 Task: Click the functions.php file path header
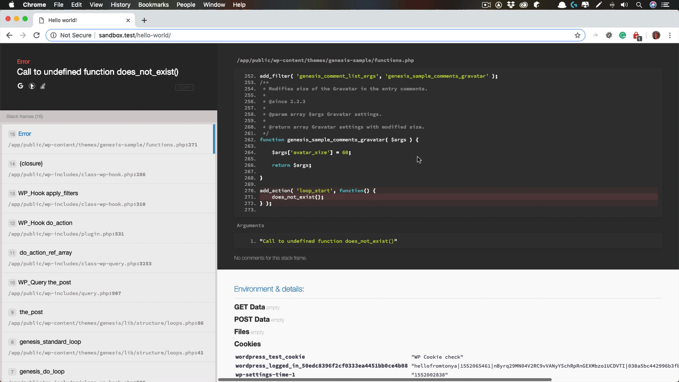[325, 60]
